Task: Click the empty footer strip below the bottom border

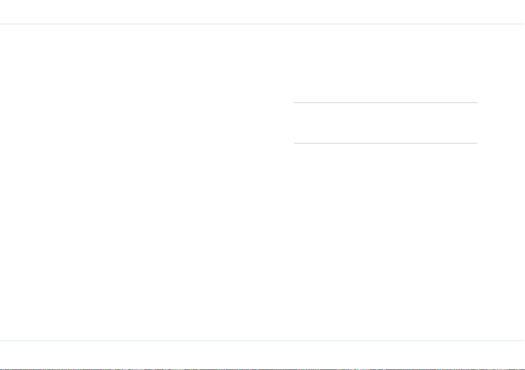Action: click(263, 355)
